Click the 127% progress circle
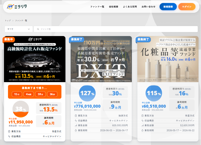 click(x=87, y=93)
